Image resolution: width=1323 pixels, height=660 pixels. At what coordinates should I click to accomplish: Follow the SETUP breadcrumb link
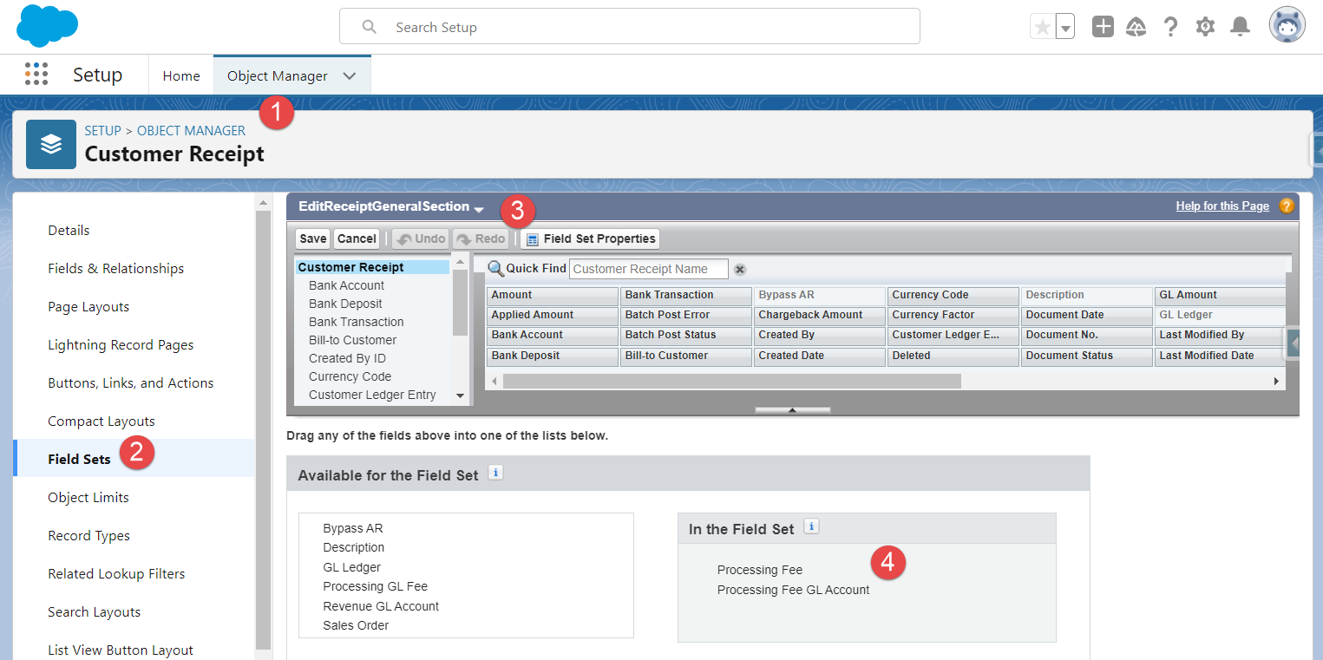tap(102, 131)
